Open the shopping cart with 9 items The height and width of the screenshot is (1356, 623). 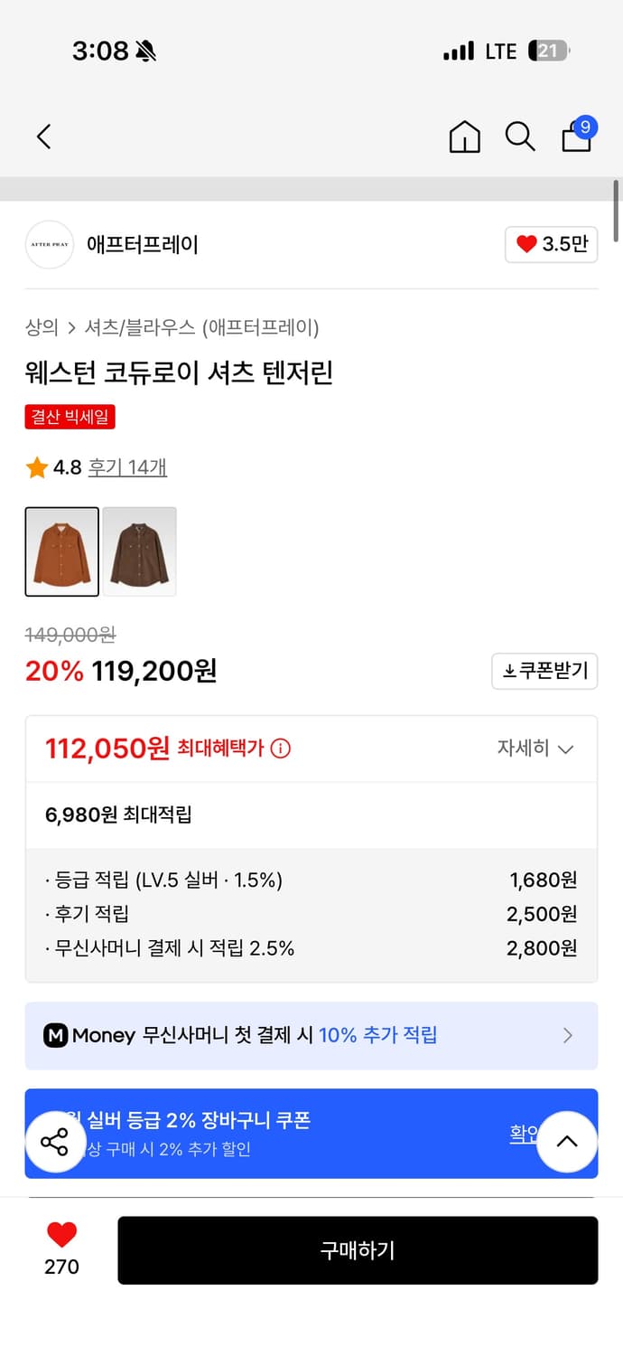[575, 138]
